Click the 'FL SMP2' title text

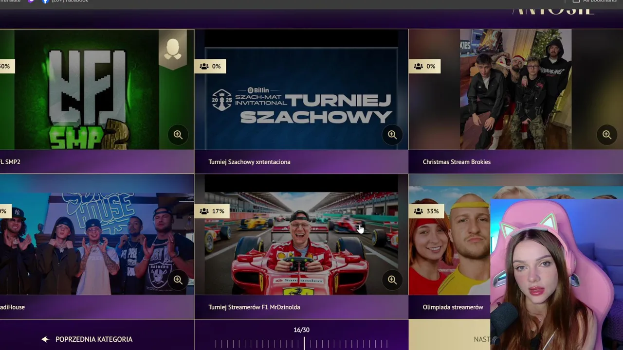tap(10, 162)
